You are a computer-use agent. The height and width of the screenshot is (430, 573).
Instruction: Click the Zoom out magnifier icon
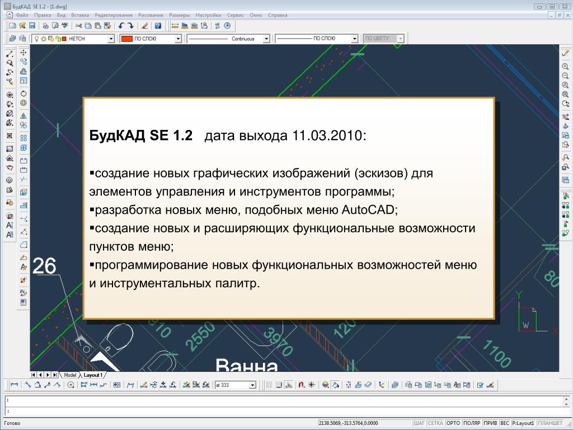[565, 76]
